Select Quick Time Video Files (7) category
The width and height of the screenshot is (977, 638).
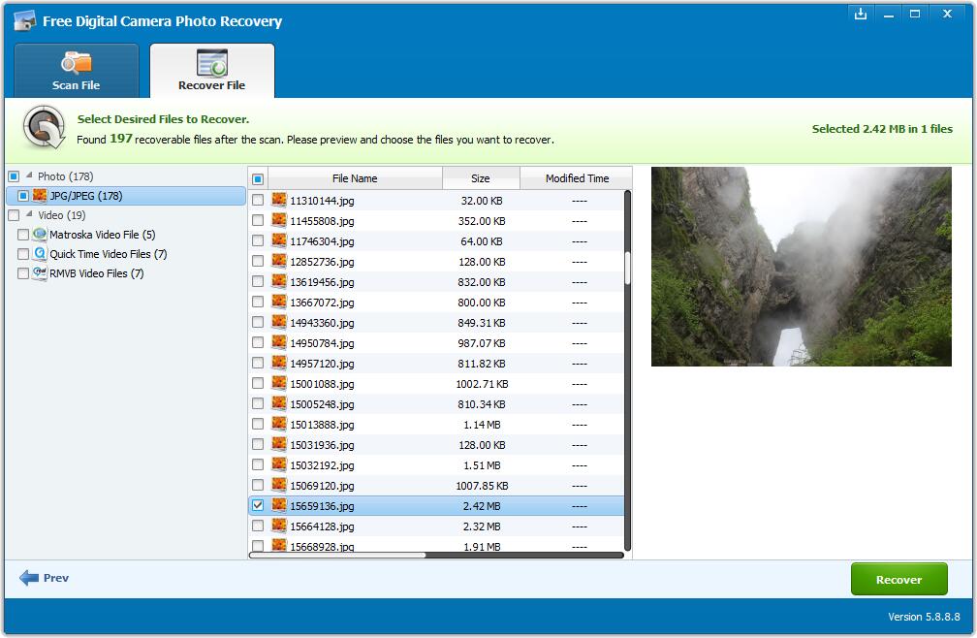109,254
